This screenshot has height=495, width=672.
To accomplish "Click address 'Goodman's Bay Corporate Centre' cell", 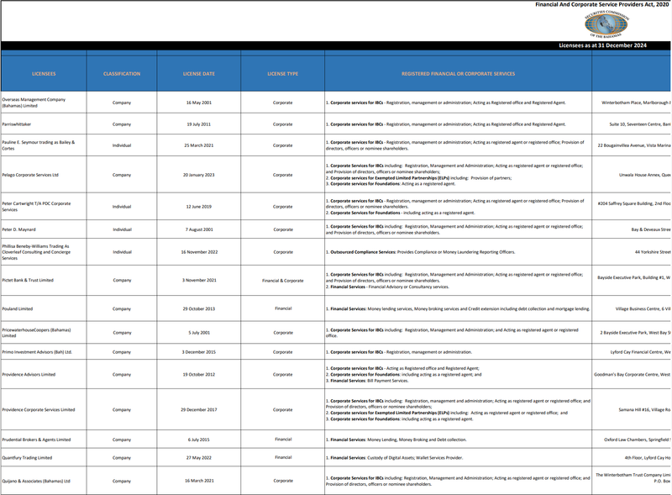I will point(633,375).
